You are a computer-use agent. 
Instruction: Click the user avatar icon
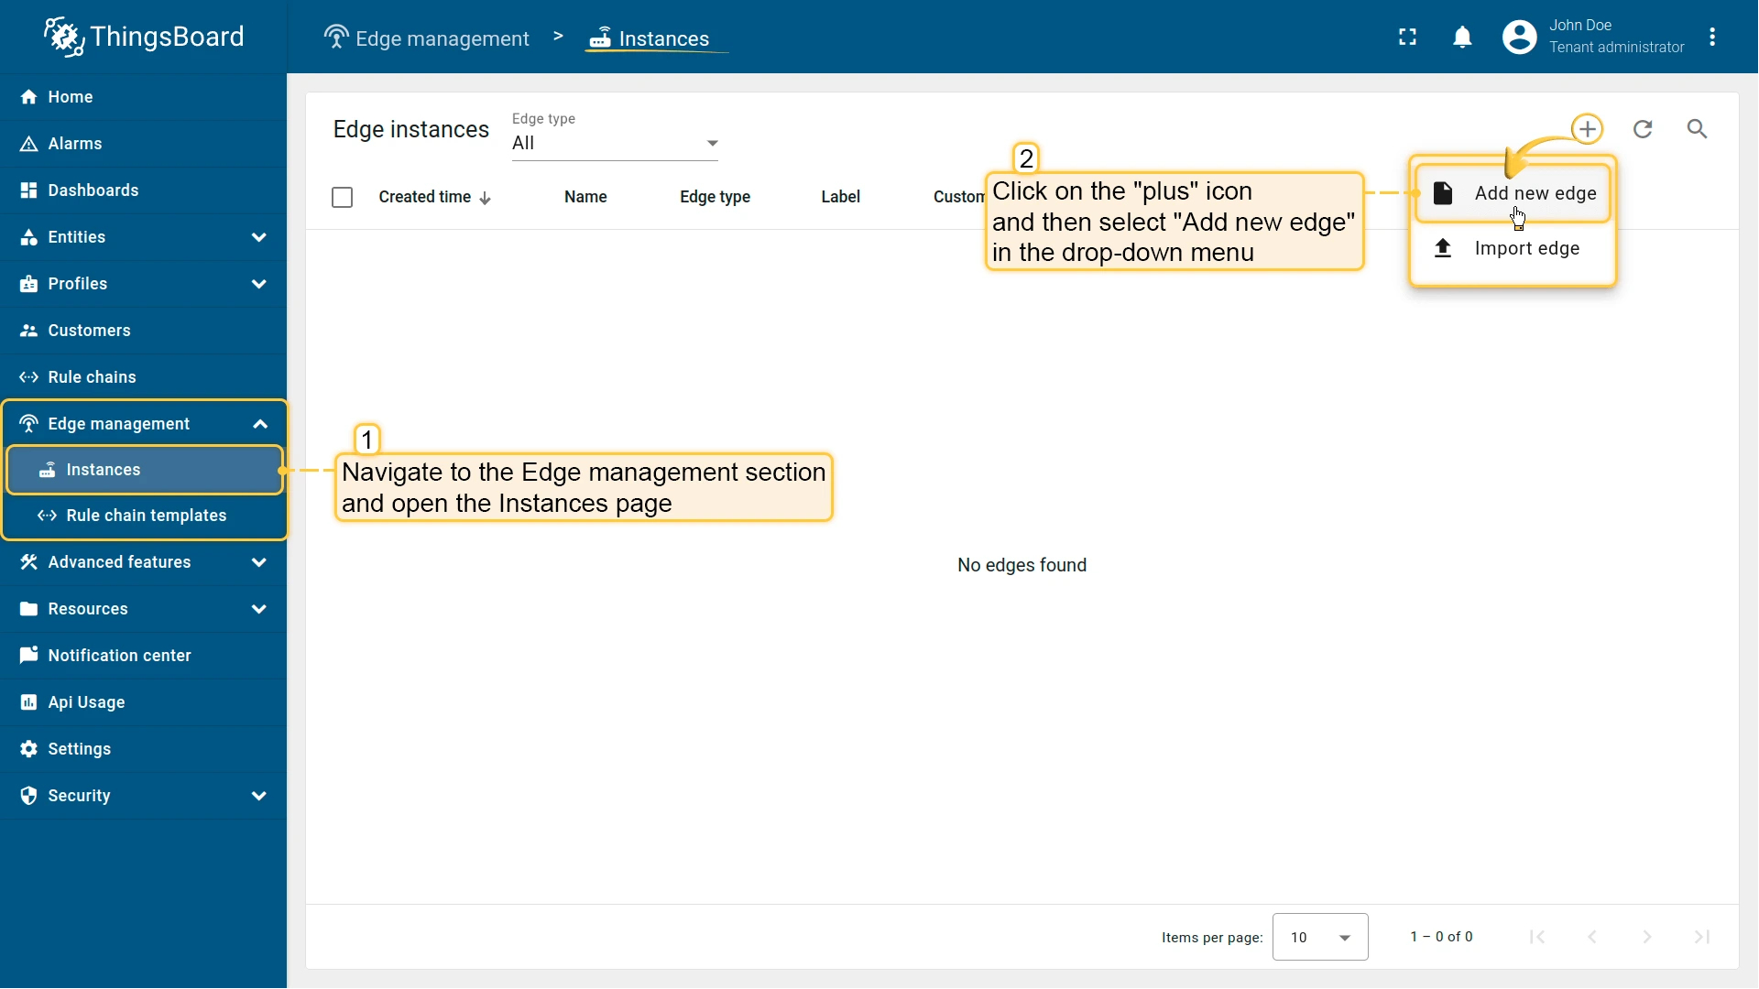pyautogui.click(x=1519, y=37)
